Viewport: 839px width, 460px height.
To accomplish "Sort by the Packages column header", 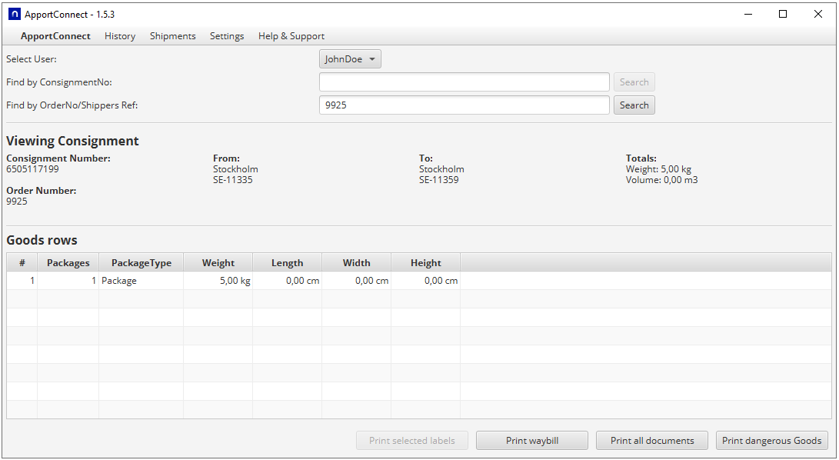I will pyautogui.click(x=68, y=262).
